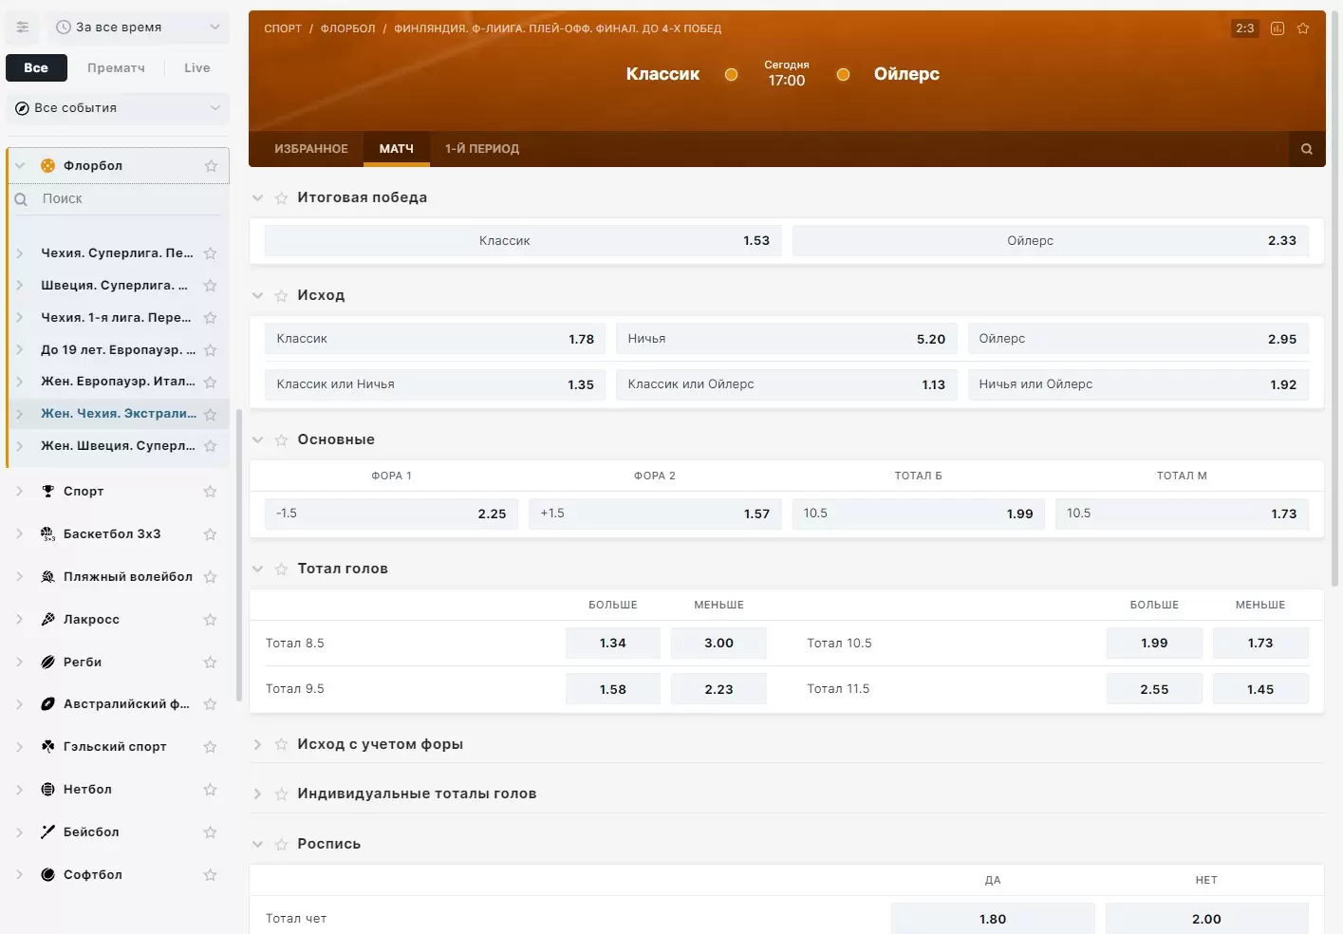Click the Бейсбол bat icon
Viewport: 1343px width, 934px height.
point(48,832)
